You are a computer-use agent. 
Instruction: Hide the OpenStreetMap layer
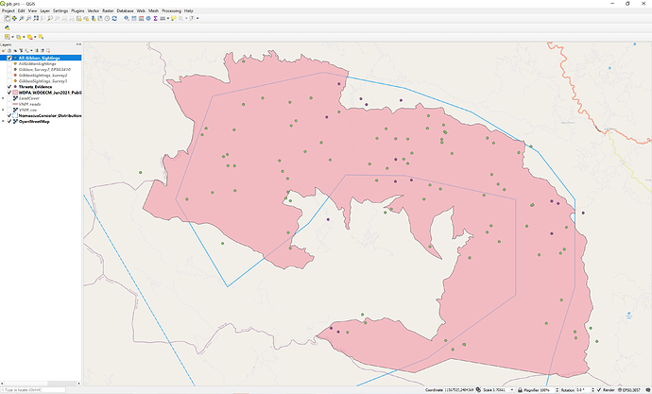click(9, 122)
